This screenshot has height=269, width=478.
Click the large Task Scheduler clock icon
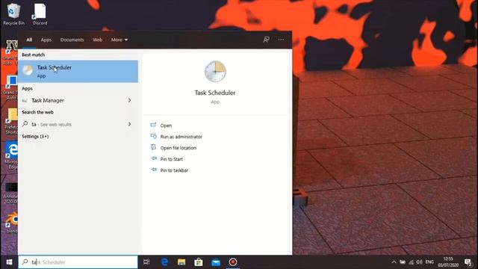click(x=215, y=72)
